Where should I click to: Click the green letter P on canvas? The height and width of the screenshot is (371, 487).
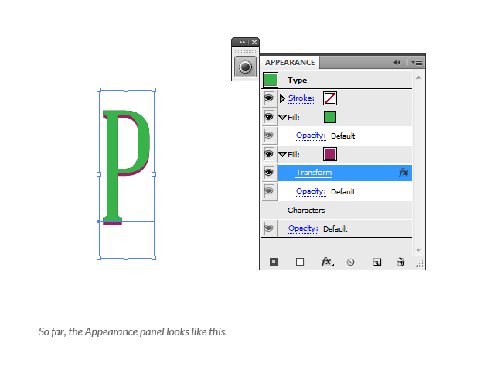pos(113,166)
